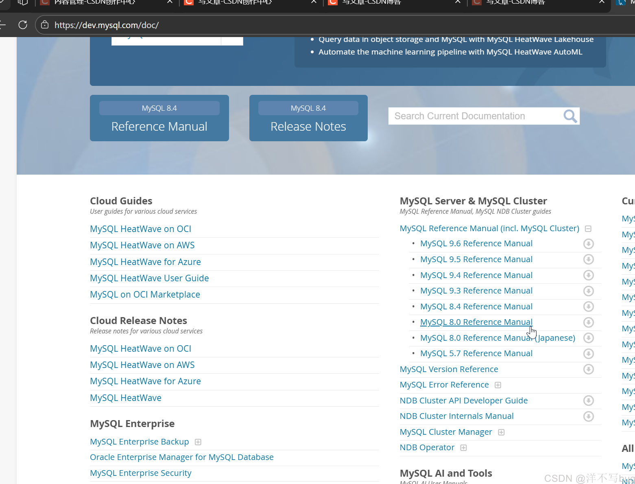Open the MySQL 9.6 Reference Manual link
The height and width of the screenshot is (484, 635).
point(476,243)
